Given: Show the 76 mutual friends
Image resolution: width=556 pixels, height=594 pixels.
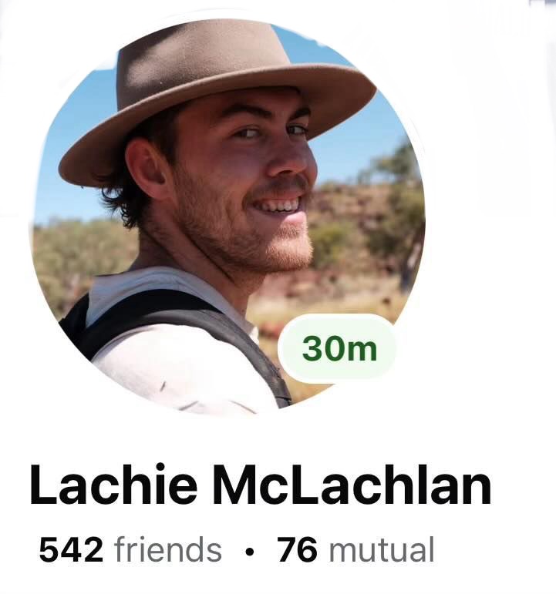Looking at the screenshot, I should (356, 549).
